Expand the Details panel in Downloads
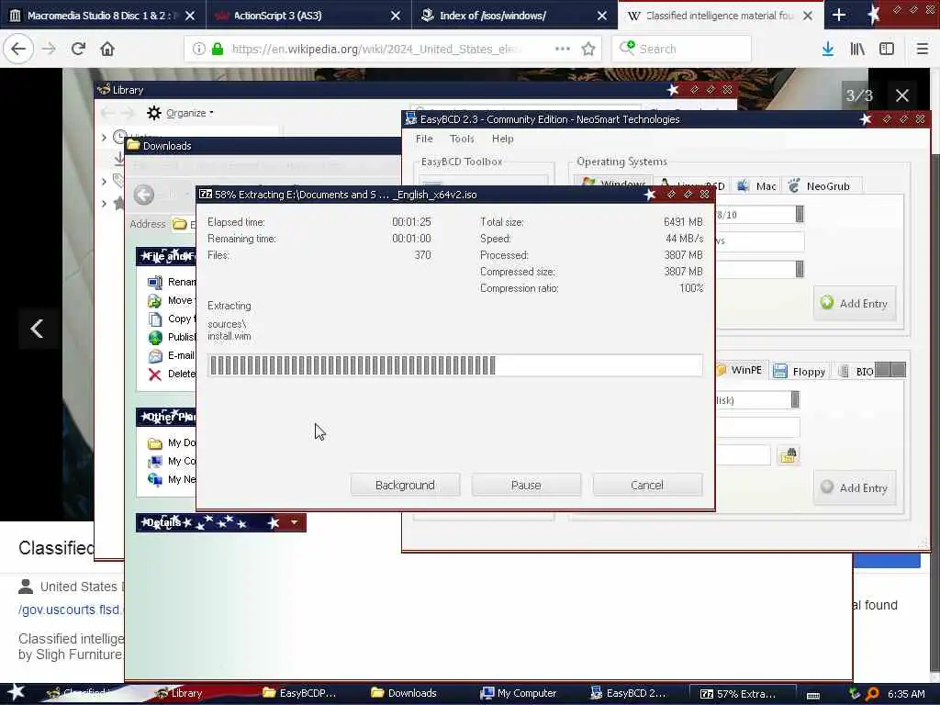This screenshot has width=940, height=705. coord(294,522)
